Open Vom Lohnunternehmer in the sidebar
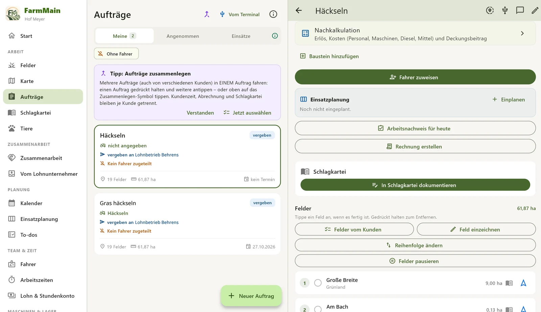Image resolution: width=541 pixels, height=312 pixels. click(43, 174)
